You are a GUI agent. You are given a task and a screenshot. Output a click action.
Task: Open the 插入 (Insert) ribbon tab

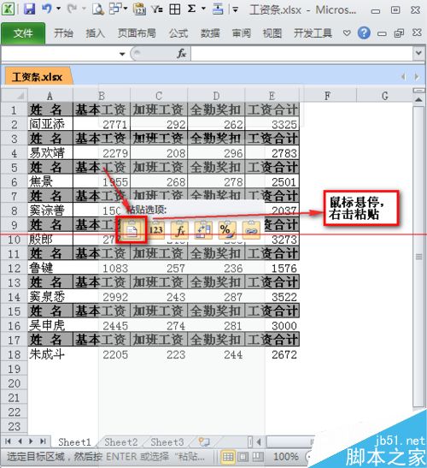pos(95,33)
